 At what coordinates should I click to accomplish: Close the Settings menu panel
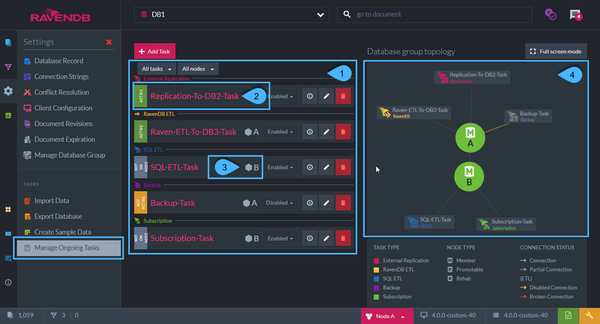click(x=109, y=42)
